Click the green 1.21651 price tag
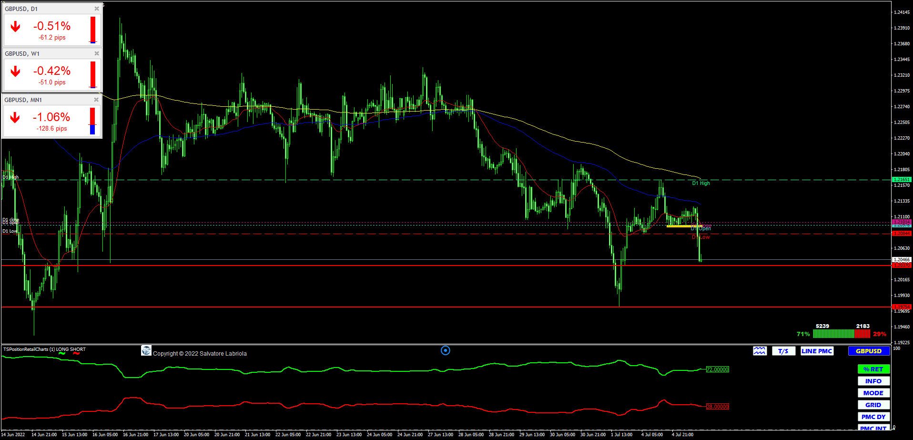 [902, 180]
